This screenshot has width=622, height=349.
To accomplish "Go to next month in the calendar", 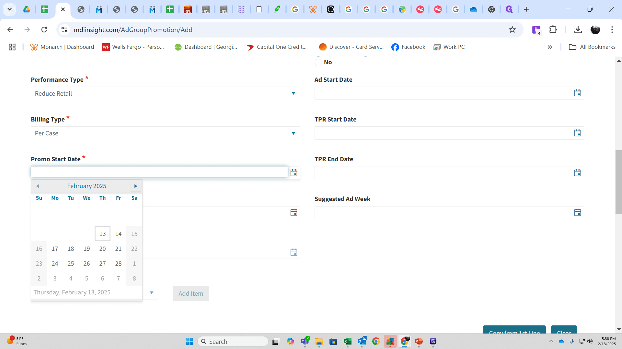I will pos(136,186).
